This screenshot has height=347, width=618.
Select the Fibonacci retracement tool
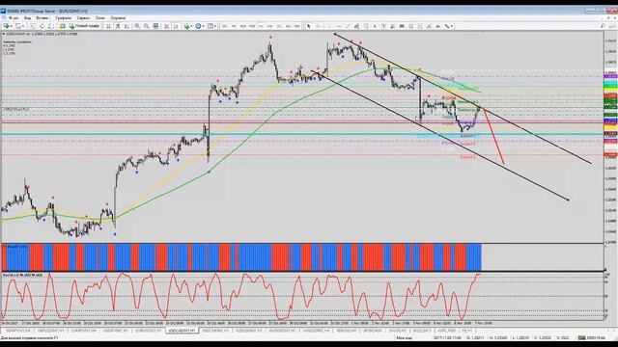[366, 26]
